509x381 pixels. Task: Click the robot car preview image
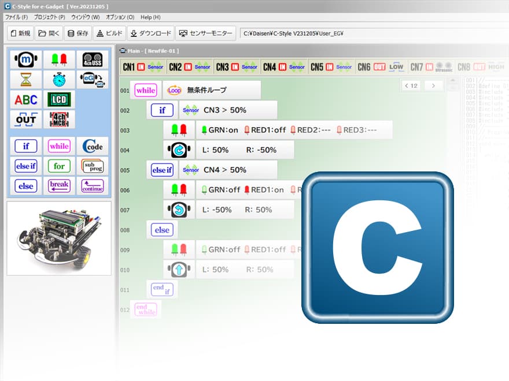pyautogui.click(x=59, y=238)
